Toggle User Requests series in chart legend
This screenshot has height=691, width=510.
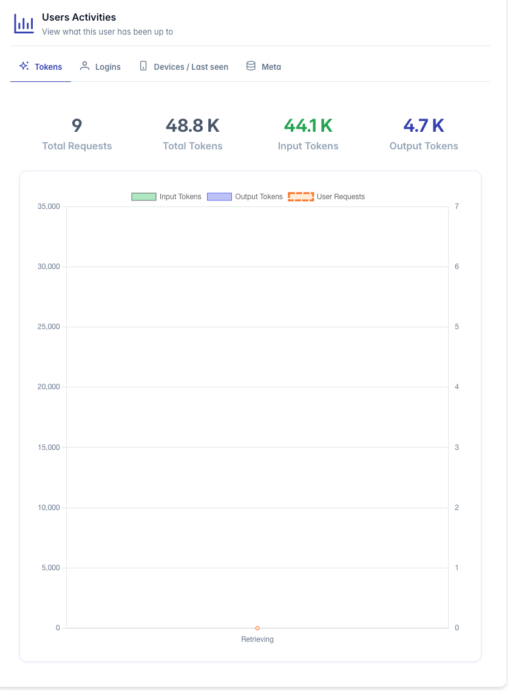(x=326, y=197)
